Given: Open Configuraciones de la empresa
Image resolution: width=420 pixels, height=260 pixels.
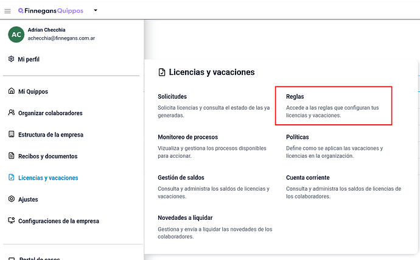Looking at the screenshot, I should tap(58, 221).
